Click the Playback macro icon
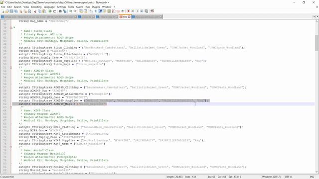319x179 pixels. coord(137,11)
